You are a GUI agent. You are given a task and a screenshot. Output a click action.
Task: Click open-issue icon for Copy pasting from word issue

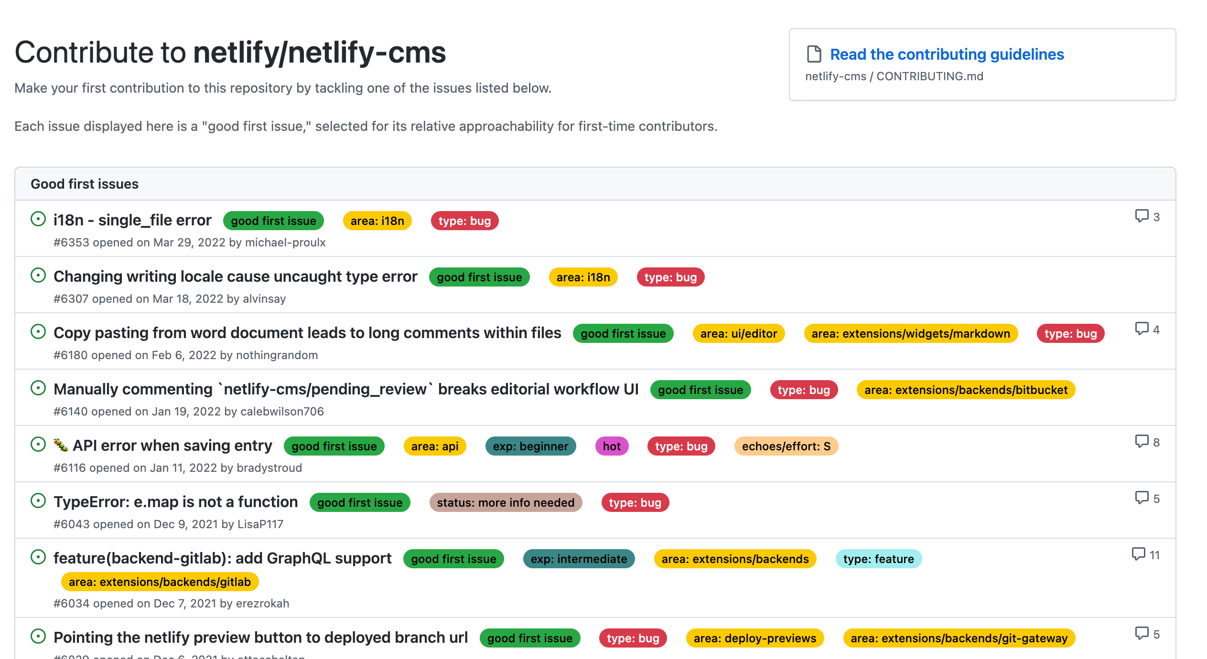(38, 332)
